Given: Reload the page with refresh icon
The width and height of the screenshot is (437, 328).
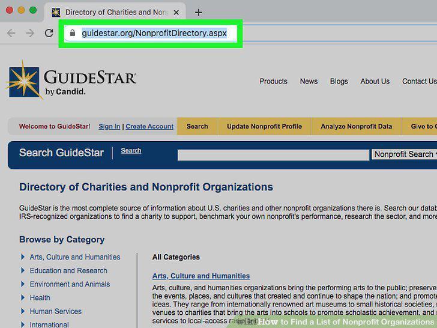Looking at the screenshot, I should click(x=49, y=33).
